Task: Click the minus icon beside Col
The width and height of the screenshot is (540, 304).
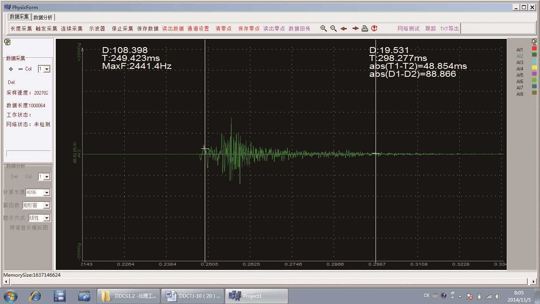Action: pos(21,69)
